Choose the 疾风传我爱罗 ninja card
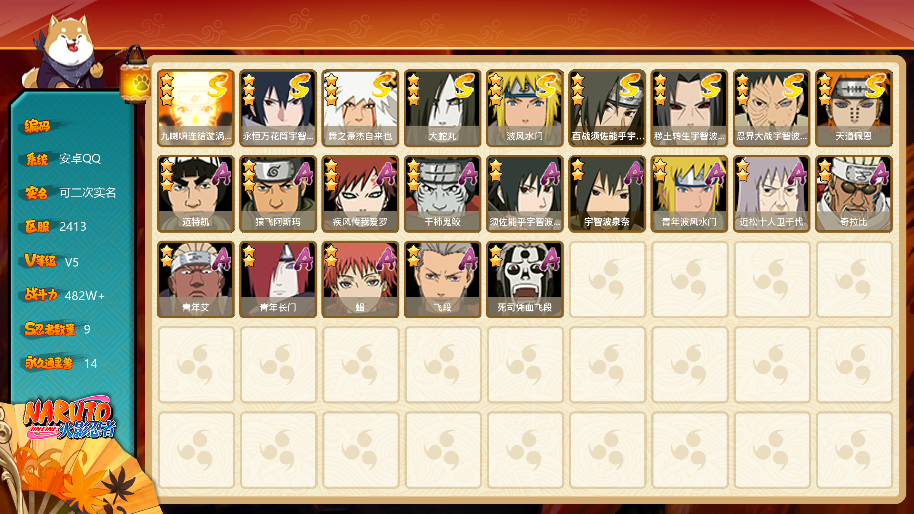Image resolution: width=914 pixels, height=514 pixels. (360, 194)
